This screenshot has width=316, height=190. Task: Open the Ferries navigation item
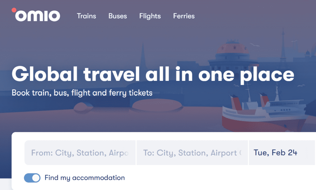click(184, 16)
